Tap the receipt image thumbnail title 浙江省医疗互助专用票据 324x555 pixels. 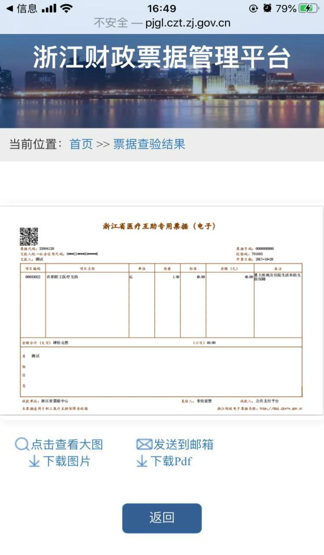pyautogui.click(x=159, y=226)
